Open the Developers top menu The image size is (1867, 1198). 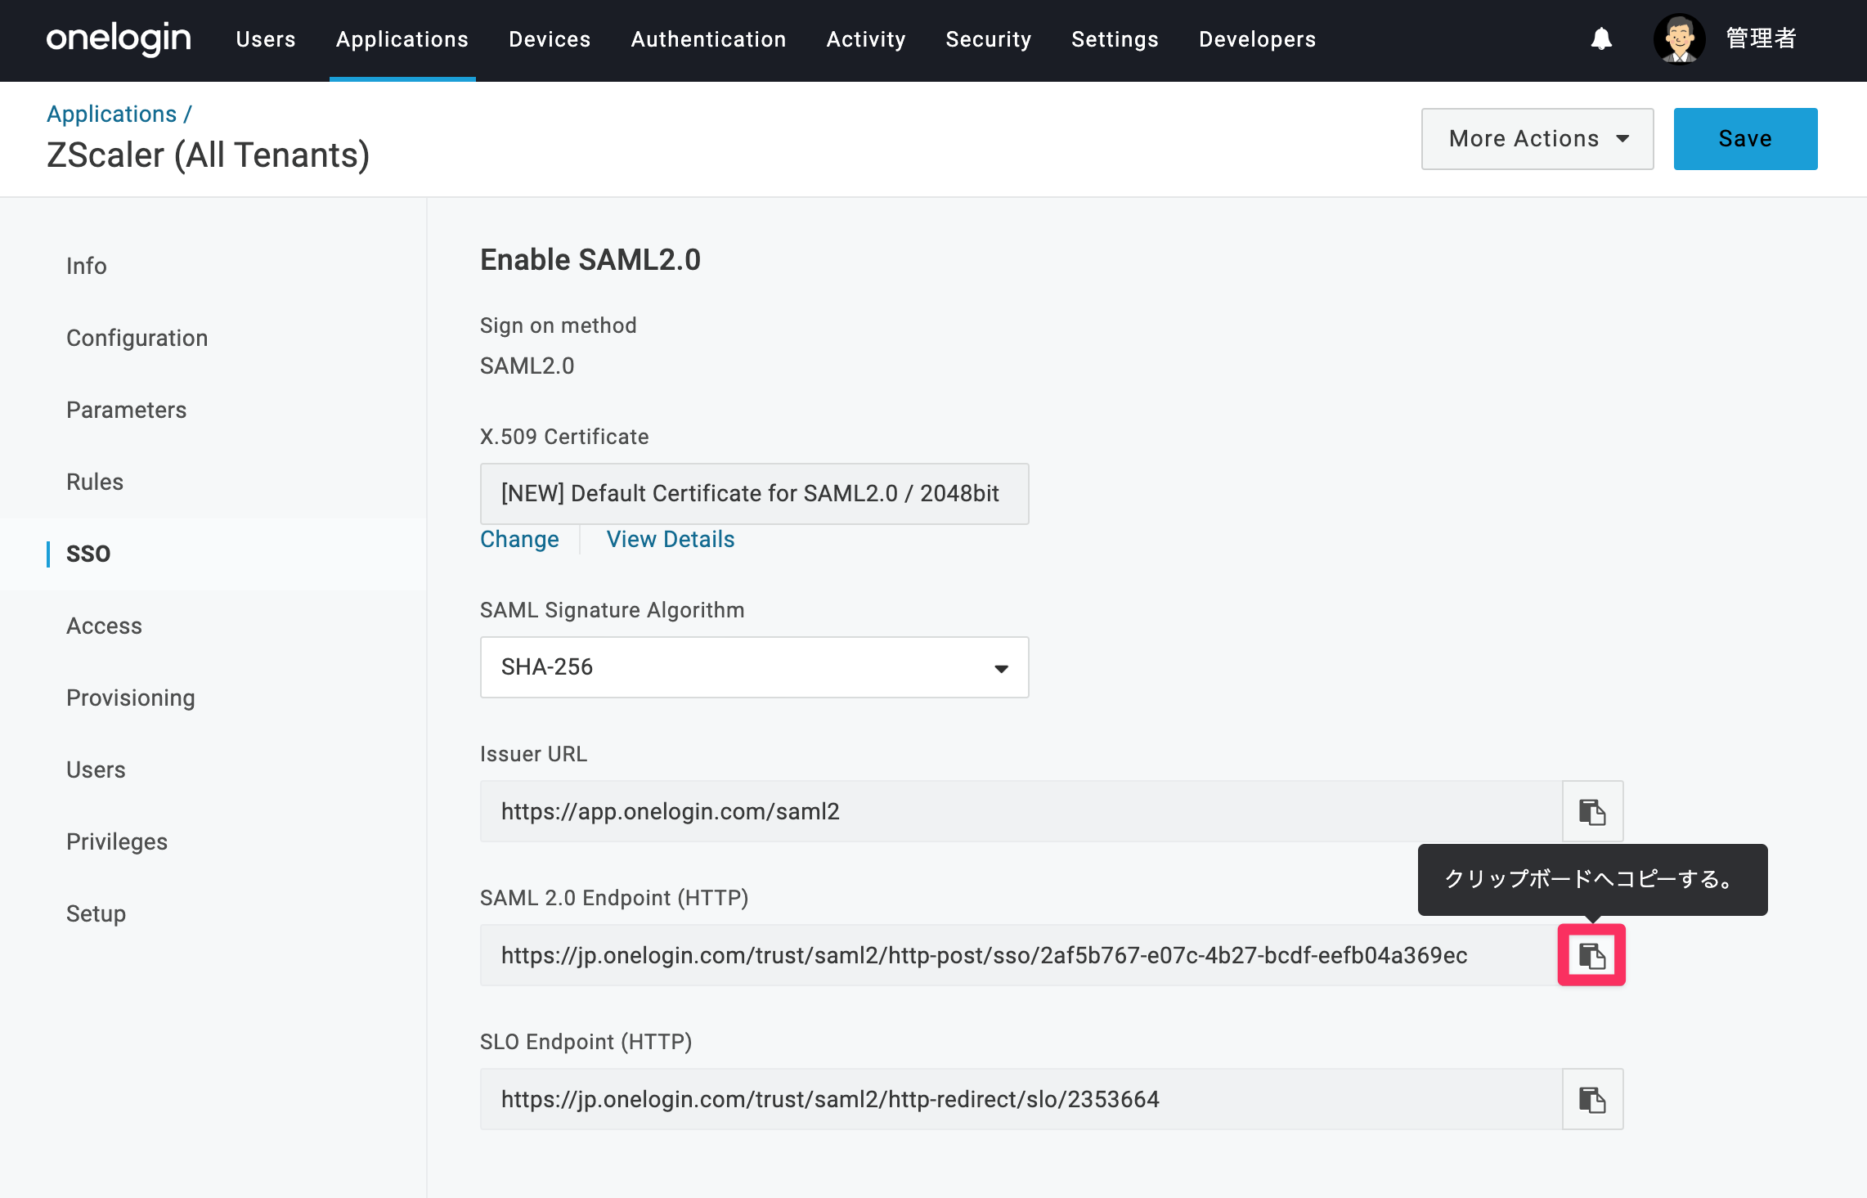(1258, 39)
